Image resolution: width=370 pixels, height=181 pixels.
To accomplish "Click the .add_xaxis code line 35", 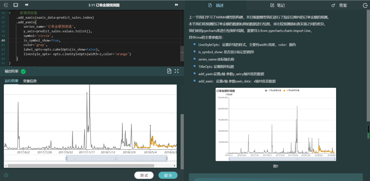I will click(55, 18).
